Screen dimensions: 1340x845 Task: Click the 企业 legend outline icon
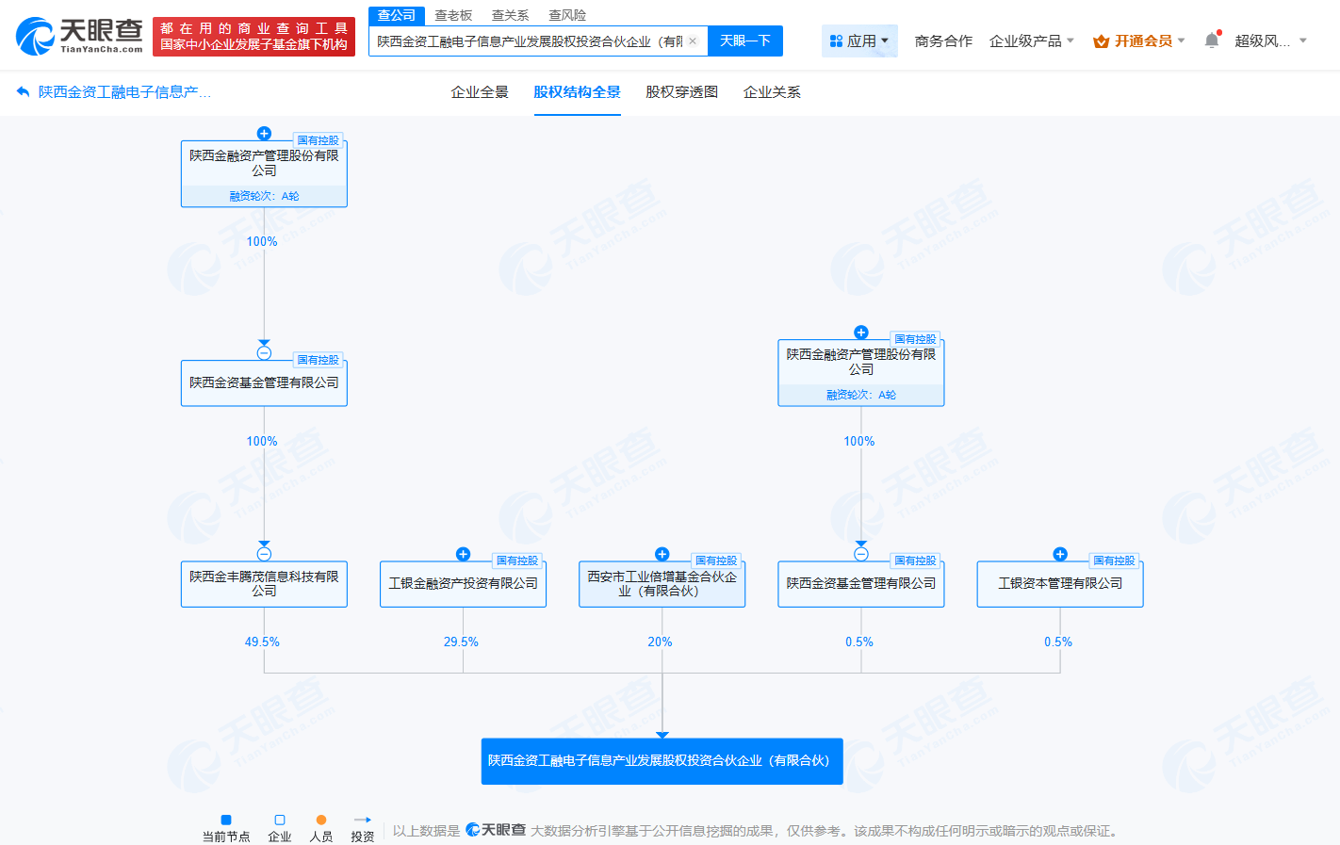[x=280, y=820]
